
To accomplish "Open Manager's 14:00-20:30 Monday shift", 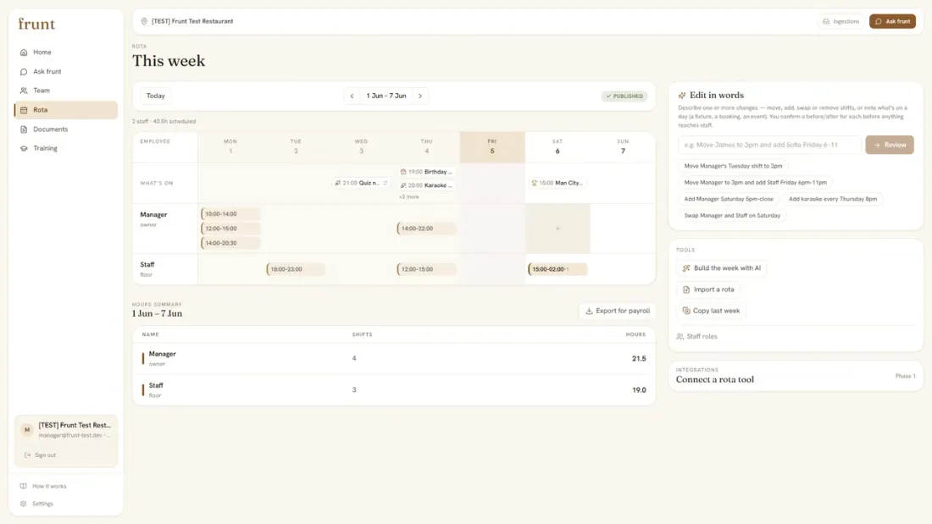I will click(230, 243).
